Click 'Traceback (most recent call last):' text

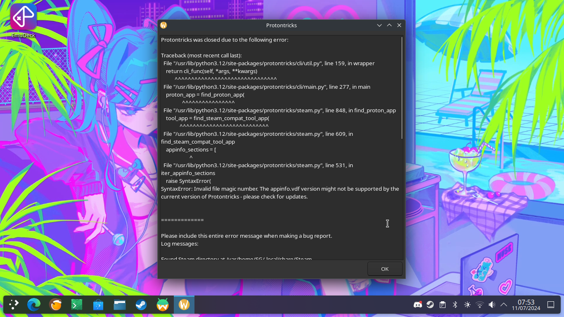(x=201, y=55)
